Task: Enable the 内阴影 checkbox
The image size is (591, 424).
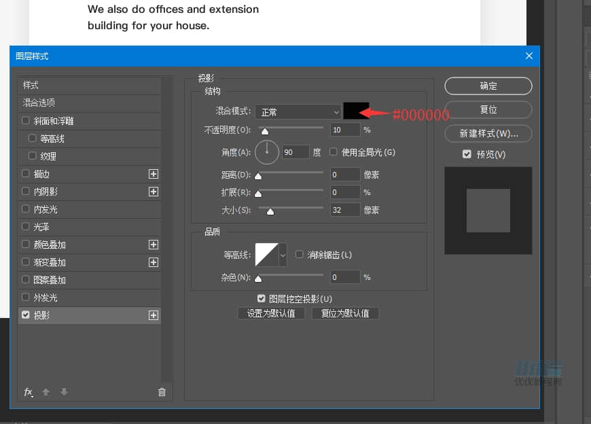Action: (26, 191)
